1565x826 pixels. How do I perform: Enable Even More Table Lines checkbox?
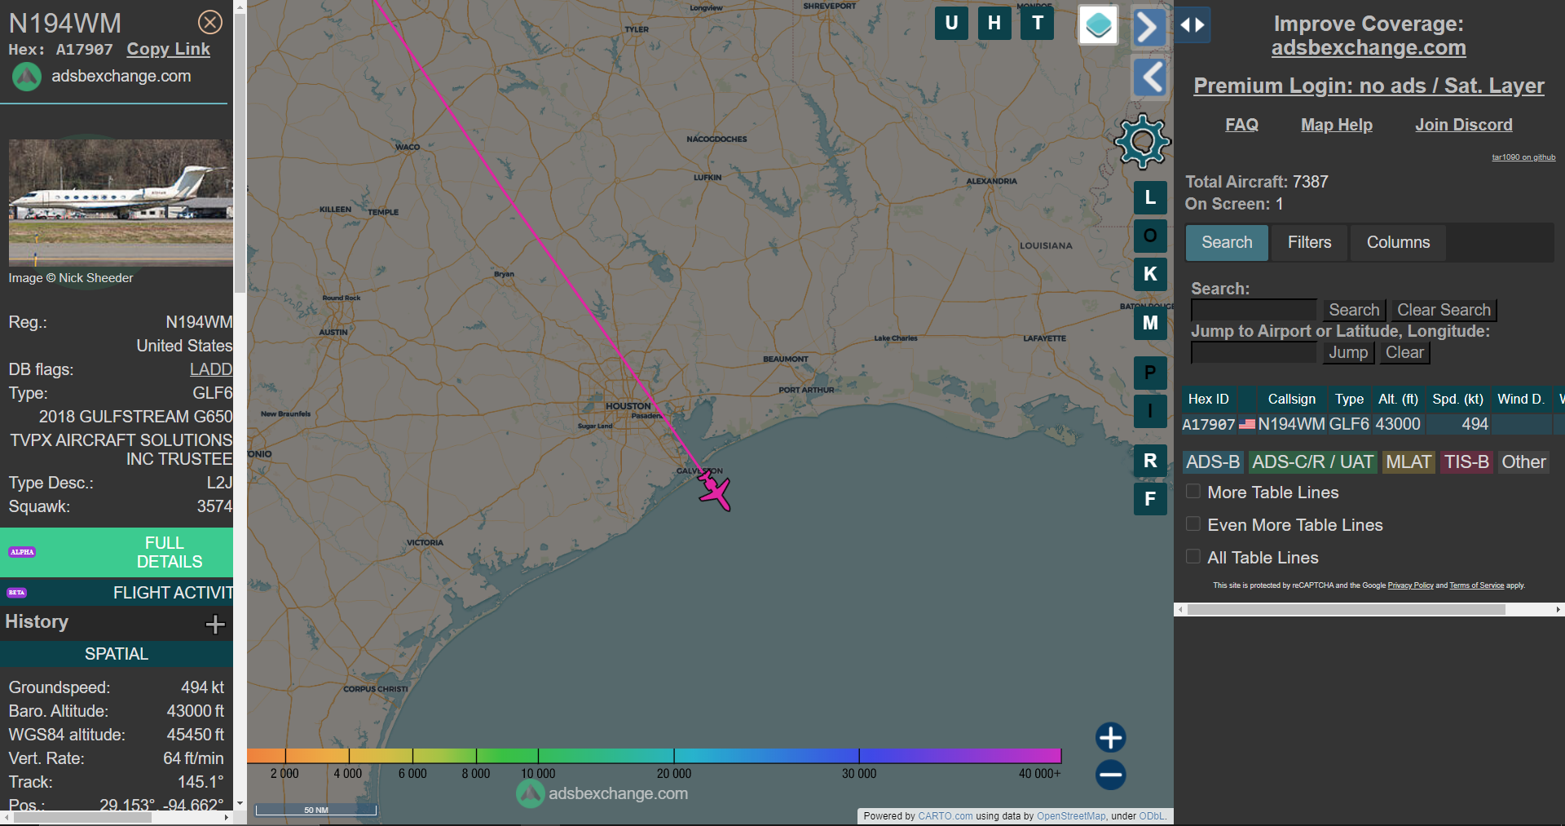click(x=1193, y=524)
